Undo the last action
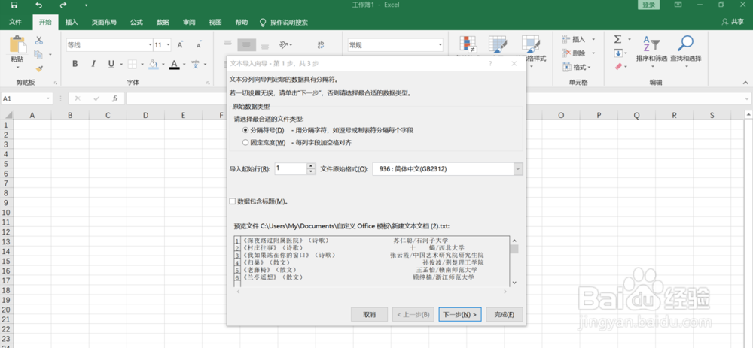The width and height of the screenshot is (753, 348). pos(39,5)
